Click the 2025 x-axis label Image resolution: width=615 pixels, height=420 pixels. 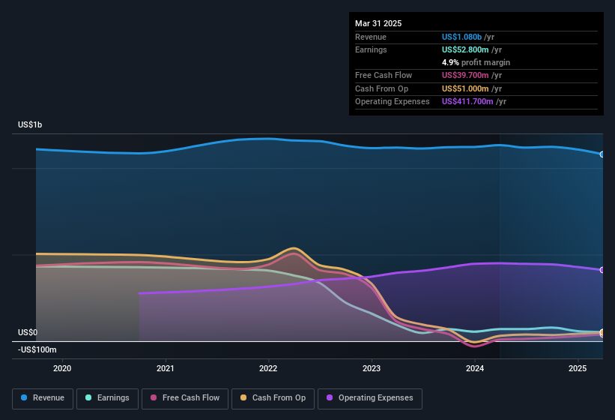coord(578,368)
